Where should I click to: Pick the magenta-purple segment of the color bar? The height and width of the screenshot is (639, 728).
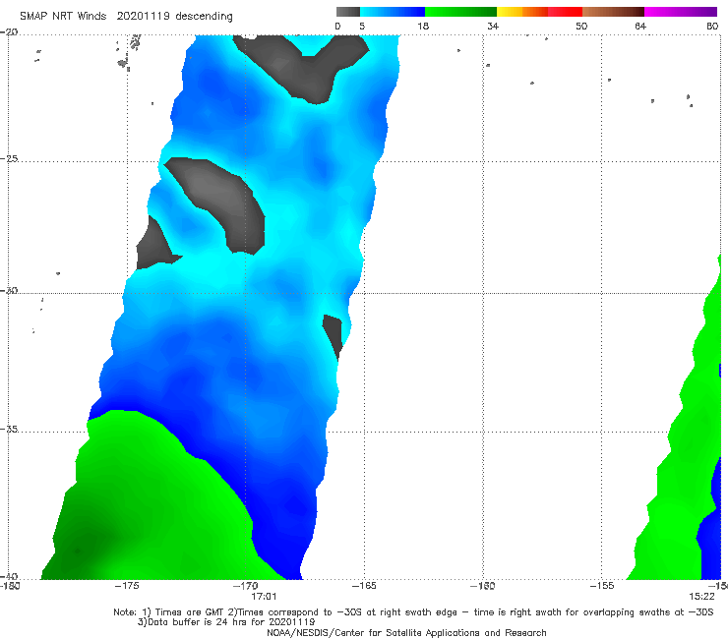(x=681, y=12)
